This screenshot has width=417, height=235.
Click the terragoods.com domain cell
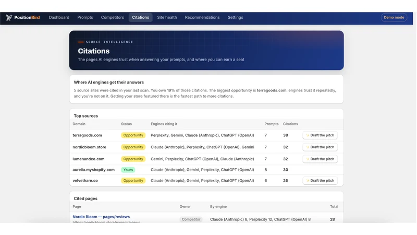point(87,135)
